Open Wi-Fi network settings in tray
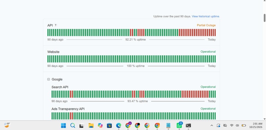Screen dimensions: 266x130 tap(232, 125)
